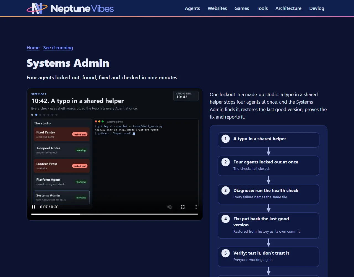Select step 5, Verify: test it, don't trust it

tap(269, 257)
